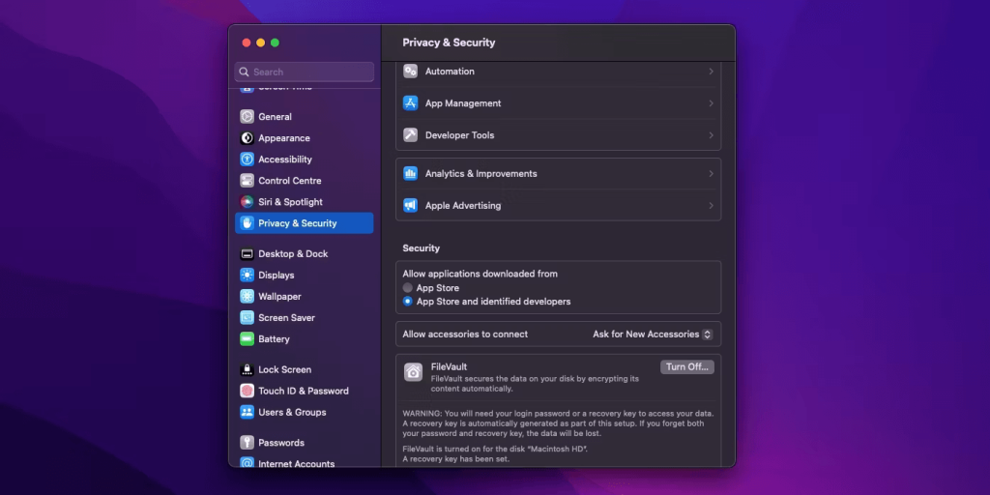Open the Ask for New Accessories dropdown
The image size is (990, 495).
(653, 334)
